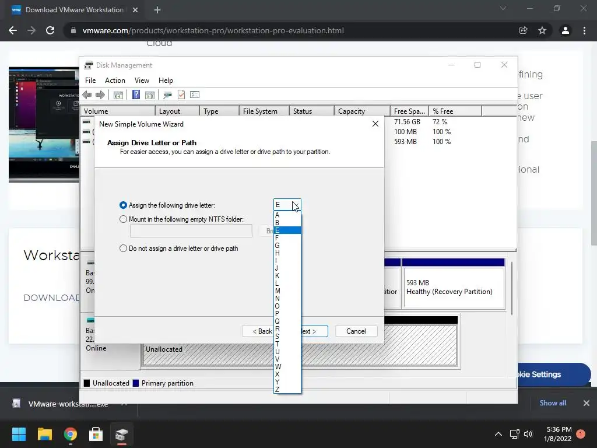The height and width of the screenshot is (448, 597).
Task: Click the Chrome address bar URL
Action: (213, 30)
